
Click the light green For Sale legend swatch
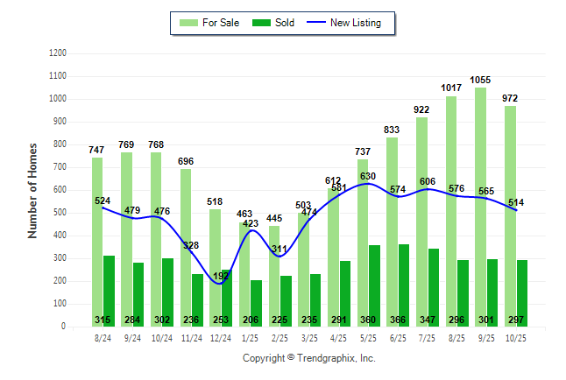(187, 23)
